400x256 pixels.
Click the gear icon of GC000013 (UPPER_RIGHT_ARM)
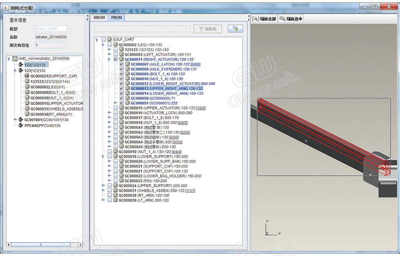(127, 88)
